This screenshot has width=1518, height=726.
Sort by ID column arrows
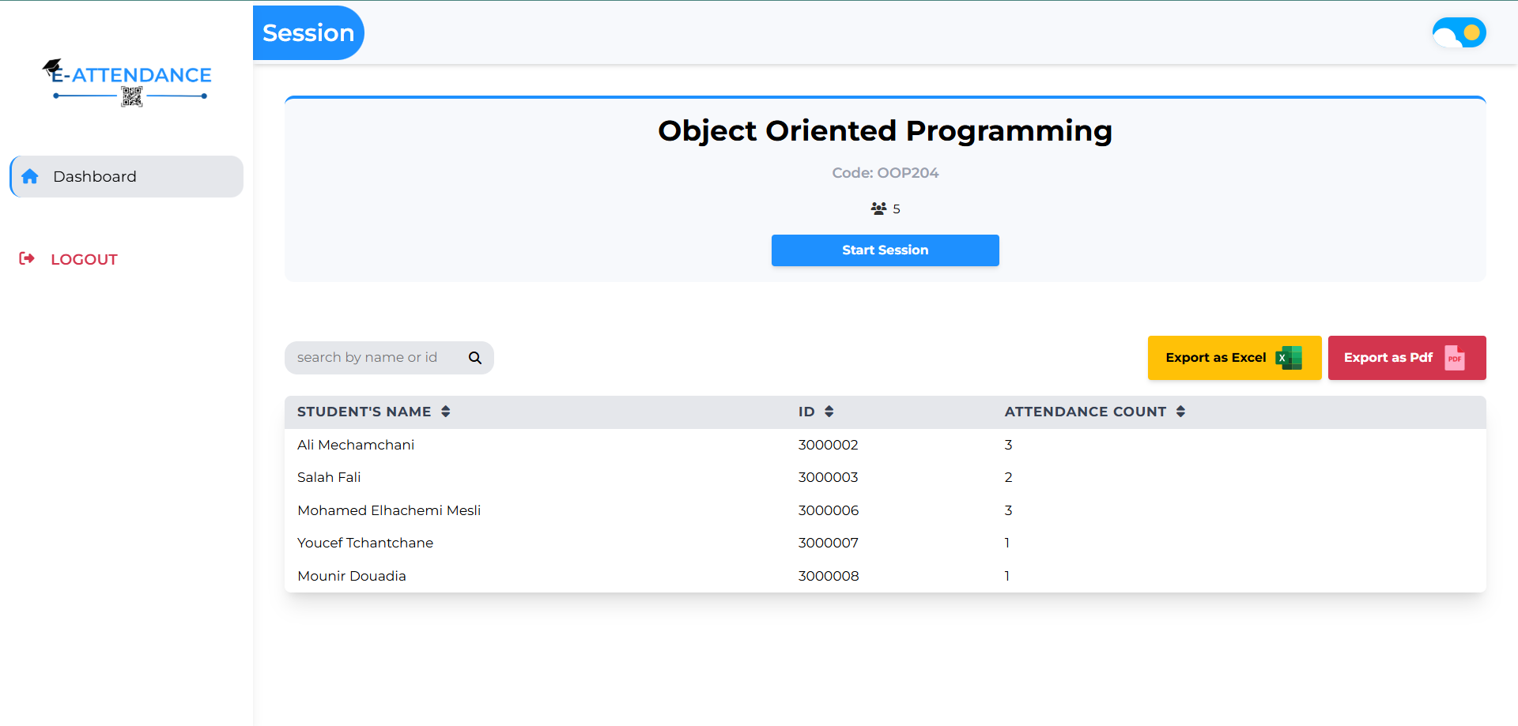829,412
